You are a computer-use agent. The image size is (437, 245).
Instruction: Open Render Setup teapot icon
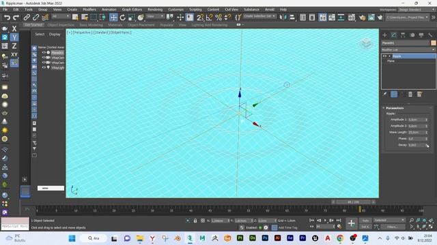pyautogui.click(x=362, y=18)
